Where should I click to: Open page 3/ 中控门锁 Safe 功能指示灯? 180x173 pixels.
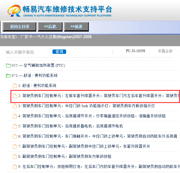[x=86, y=106]
